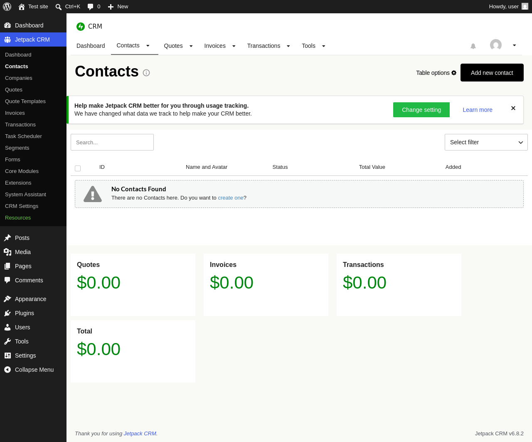The height and width of the screenshot is (442, 532).
Task: Open the Transactions tab in CRM navigation
Action: click(x=264, y=46)
